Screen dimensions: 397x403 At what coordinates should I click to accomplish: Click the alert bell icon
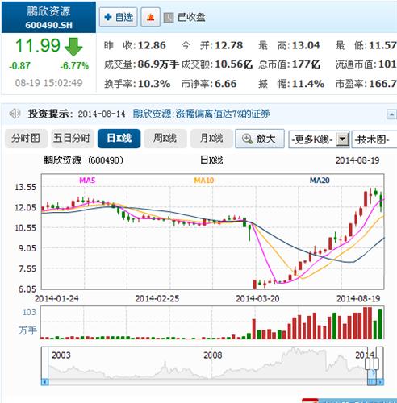pyautogui.click(x=151, y=17)
